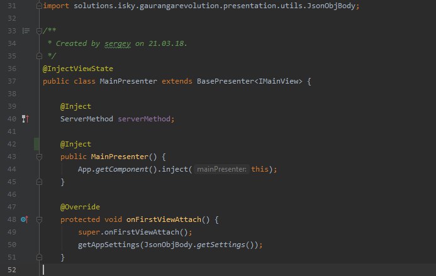436x276 pixels.
Task: Click onFirstViewAttach in the method declaration on line 48
Action: click(164, 219)
